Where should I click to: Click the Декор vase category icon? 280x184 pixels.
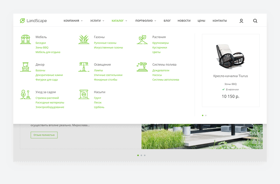(25, 67)
